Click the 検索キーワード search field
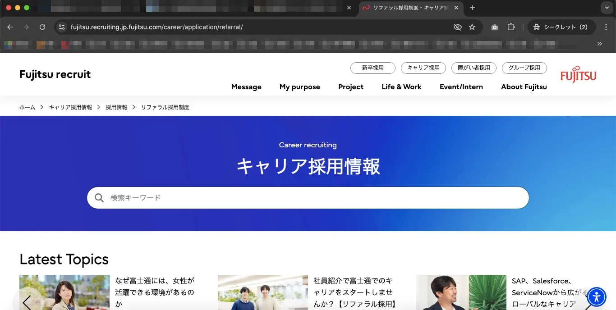The height and width of the screenshot is (310, 616). [308, 198]
